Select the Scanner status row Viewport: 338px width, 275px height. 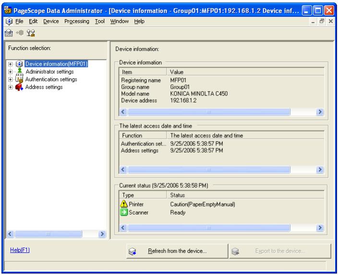tap(222, 212)
